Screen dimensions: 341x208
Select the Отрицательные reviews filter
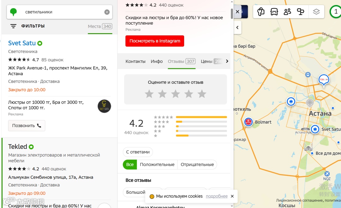tap(197, 164)
